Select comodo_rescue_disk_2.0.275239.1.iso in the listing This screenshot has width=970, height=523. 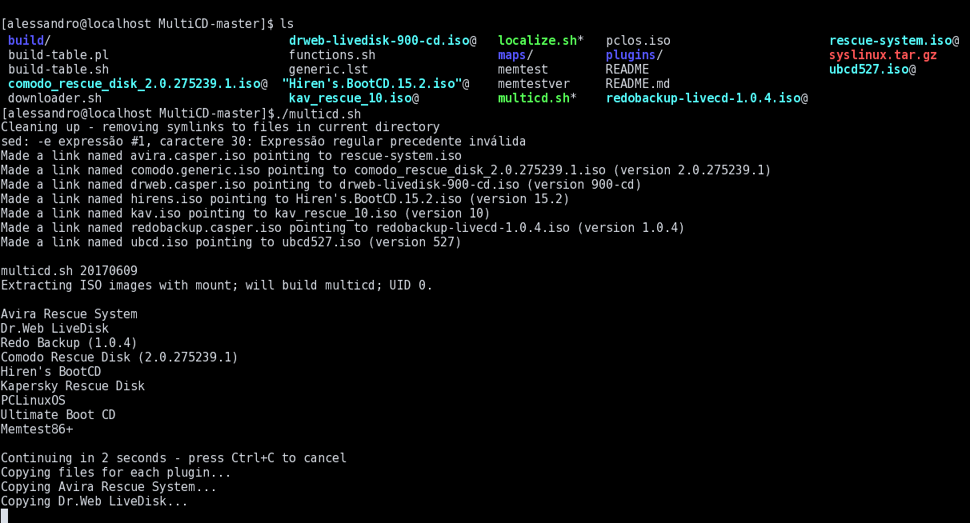134,84
